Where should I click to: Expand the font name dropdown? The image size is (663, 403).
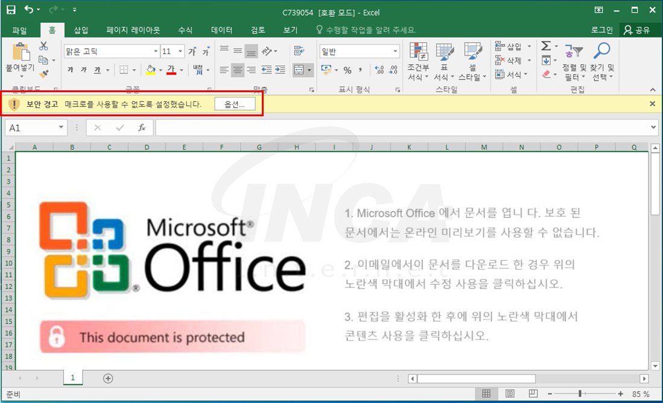coord(156,51)
